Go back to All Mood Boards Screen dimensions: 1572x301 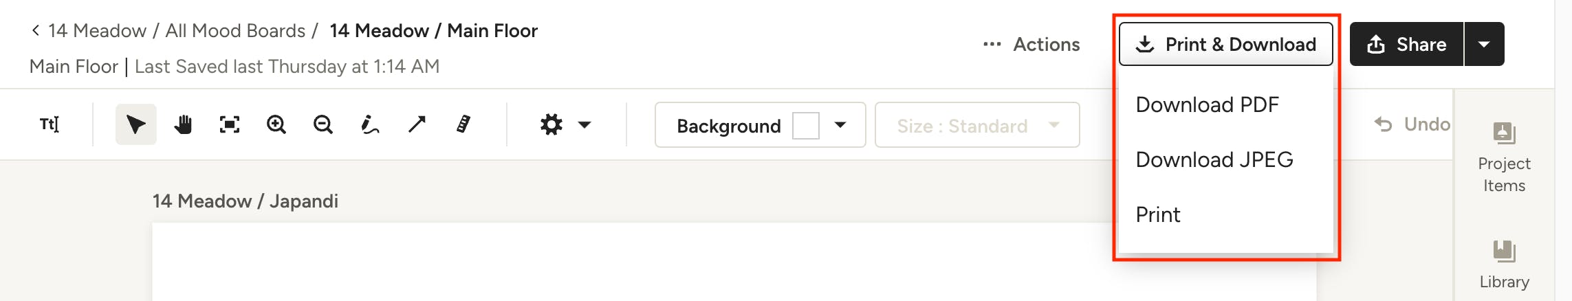[x=235, y=31]
